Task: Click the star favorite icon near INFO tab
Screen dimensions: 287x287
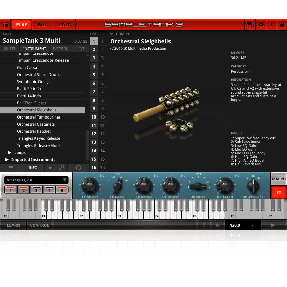Action: [x=50, y=168]
